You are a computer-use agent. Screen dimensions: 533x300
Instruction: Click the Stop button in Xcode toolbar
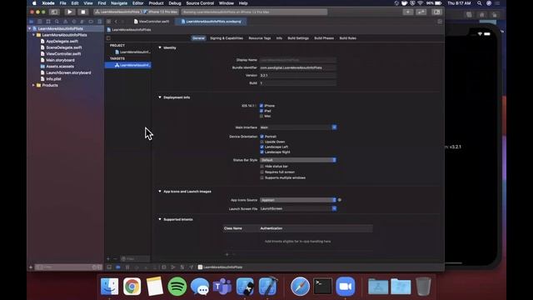(x=83, y=12)
